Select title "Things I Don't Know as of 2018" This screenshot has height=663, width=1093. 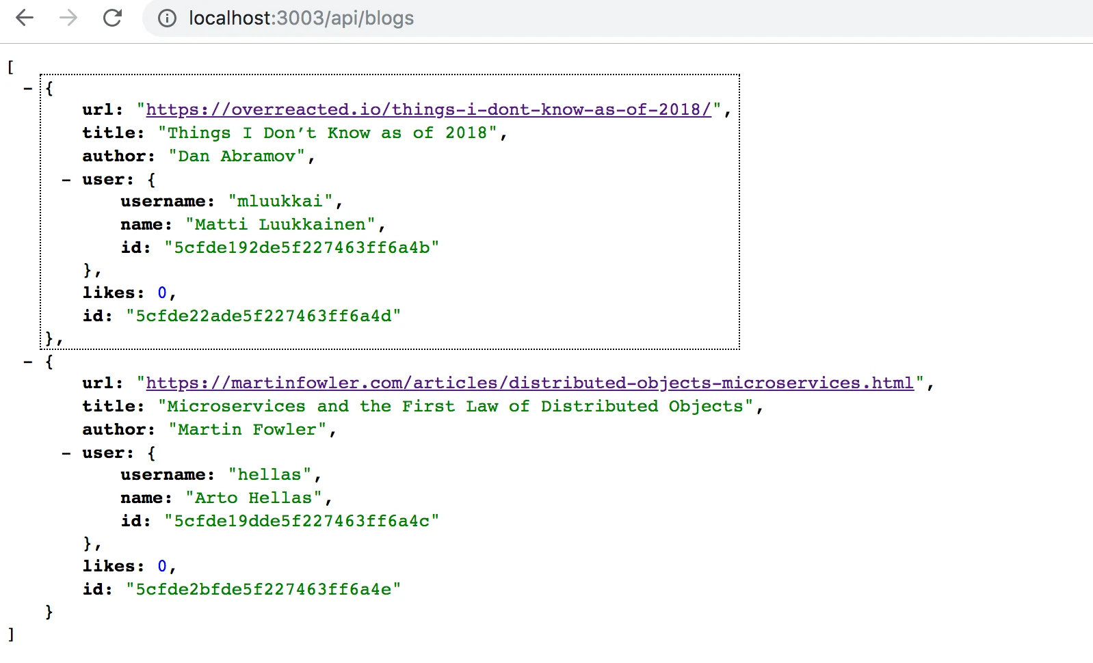click(328, 133)
